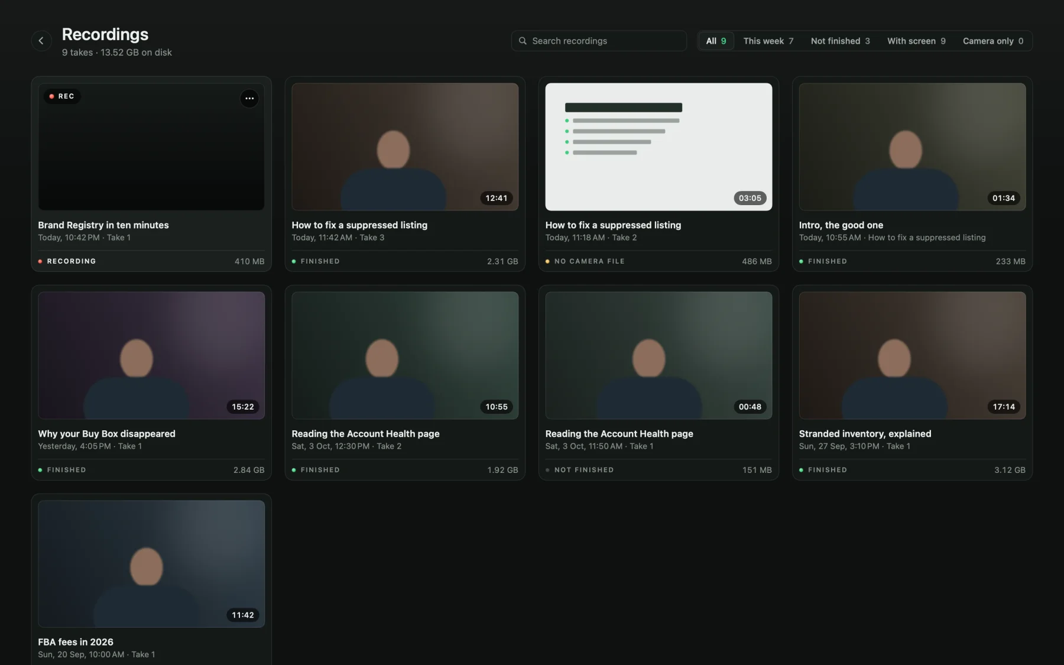The width and height of the screenshot is (1064, 665).
Task: Switch to This week filter
Action: 768,41
